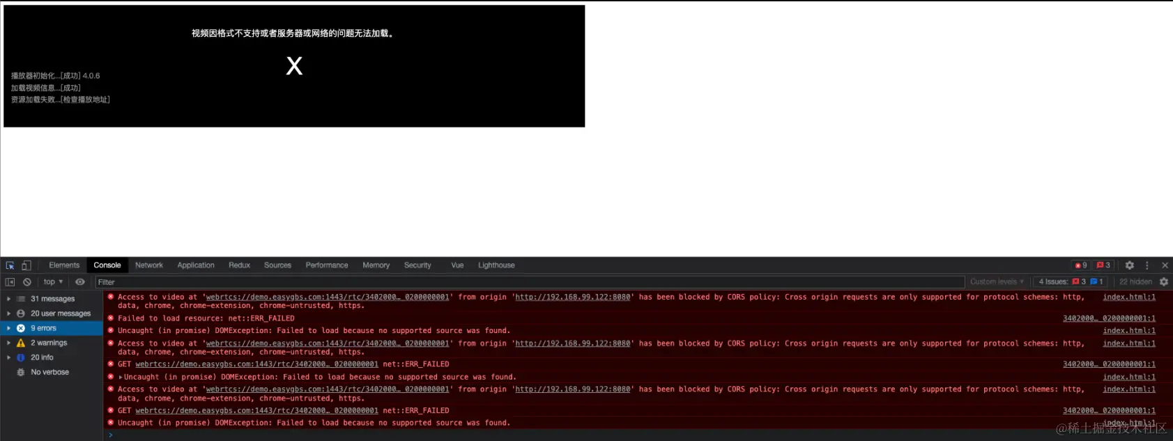Click the '22 hidden' messages label
The height and width of the screenshot is (441, 1173).
point(1135,282)
